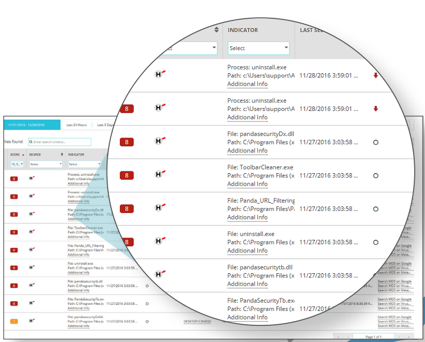
Task: Click orange score 7 badge in small table
Action: point(14,322)
